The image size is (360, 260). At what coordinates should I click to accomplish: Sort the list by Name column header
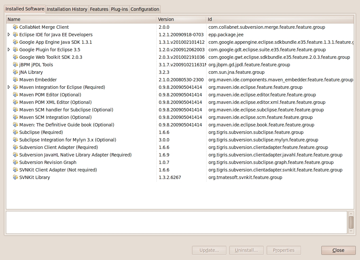point(81,20)
